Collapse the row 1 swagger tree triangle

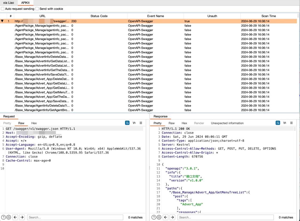(2, 21)
